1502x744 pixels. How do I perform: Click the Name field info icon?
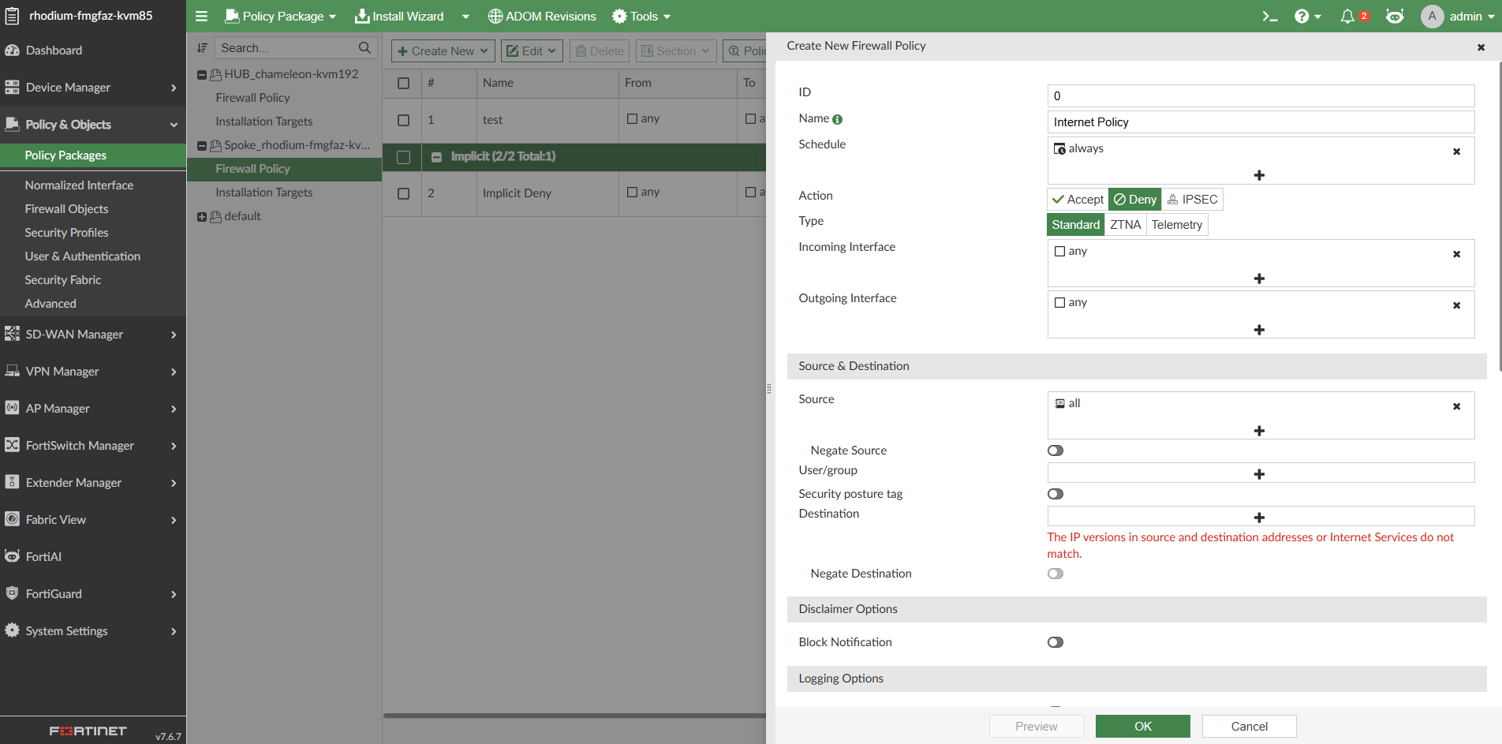click(838, 119)
